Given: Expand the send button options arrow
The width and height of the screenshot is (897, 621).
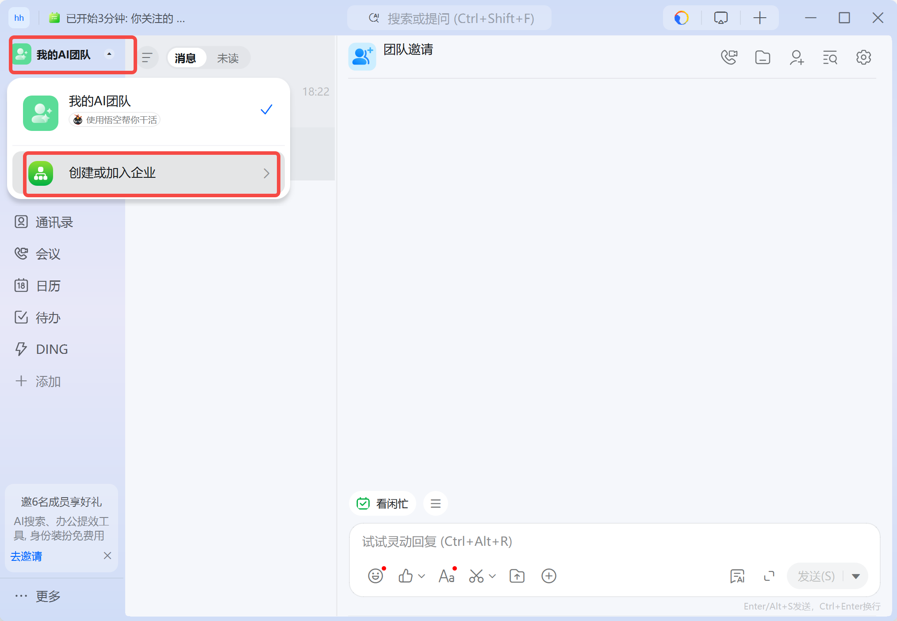Looking at the screenshot, I should [x=856, y=576].
